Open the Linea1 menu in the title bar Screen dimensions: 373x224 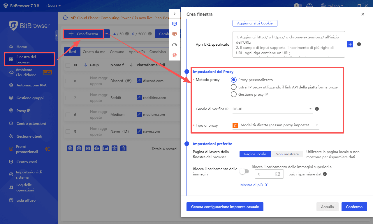53,6
